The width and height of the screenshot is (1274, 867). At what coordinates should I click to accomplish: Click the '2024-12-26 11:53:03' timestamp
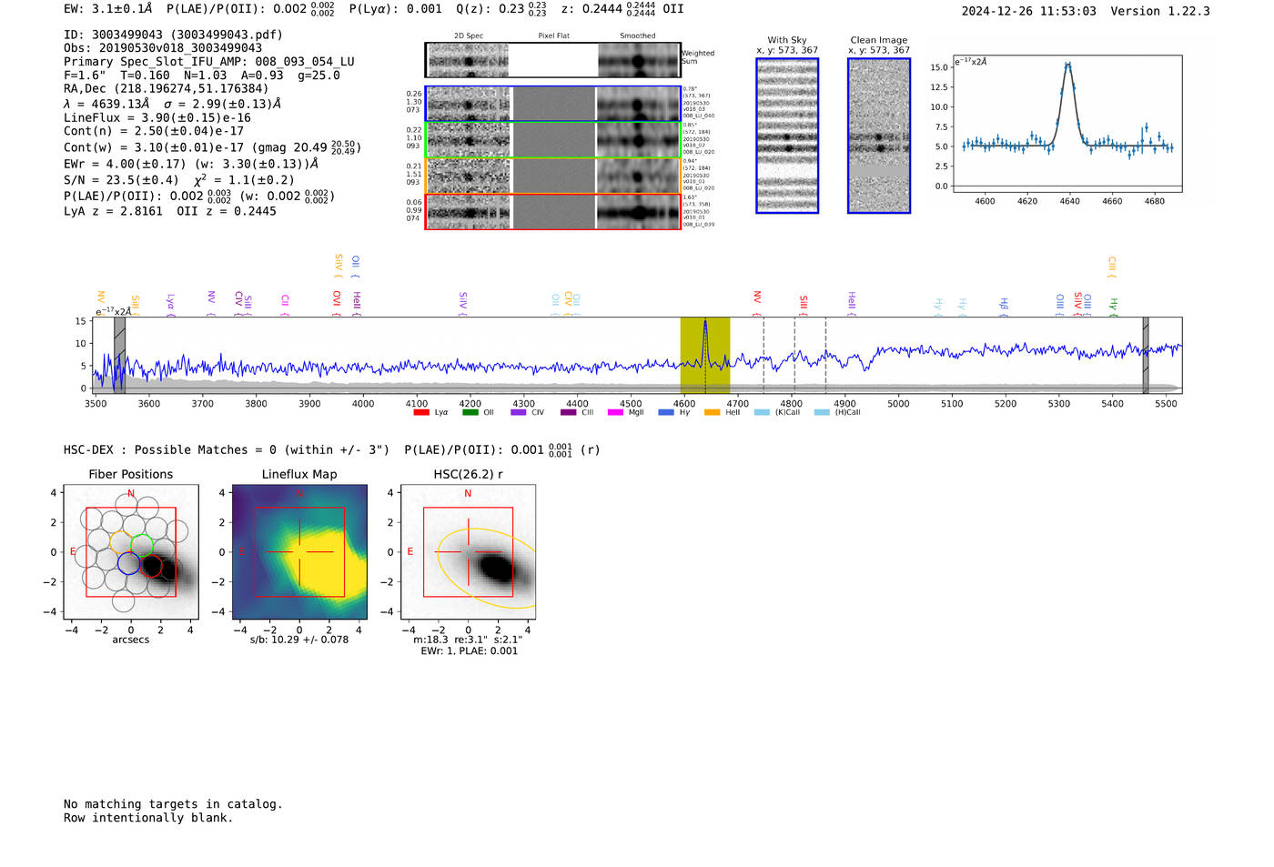[x=1029, y=11]
